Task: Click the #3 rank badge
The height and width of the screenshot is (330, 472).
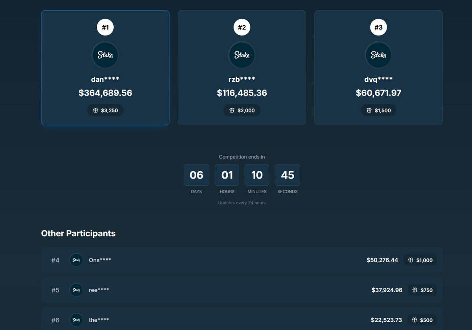Action: 378,28
